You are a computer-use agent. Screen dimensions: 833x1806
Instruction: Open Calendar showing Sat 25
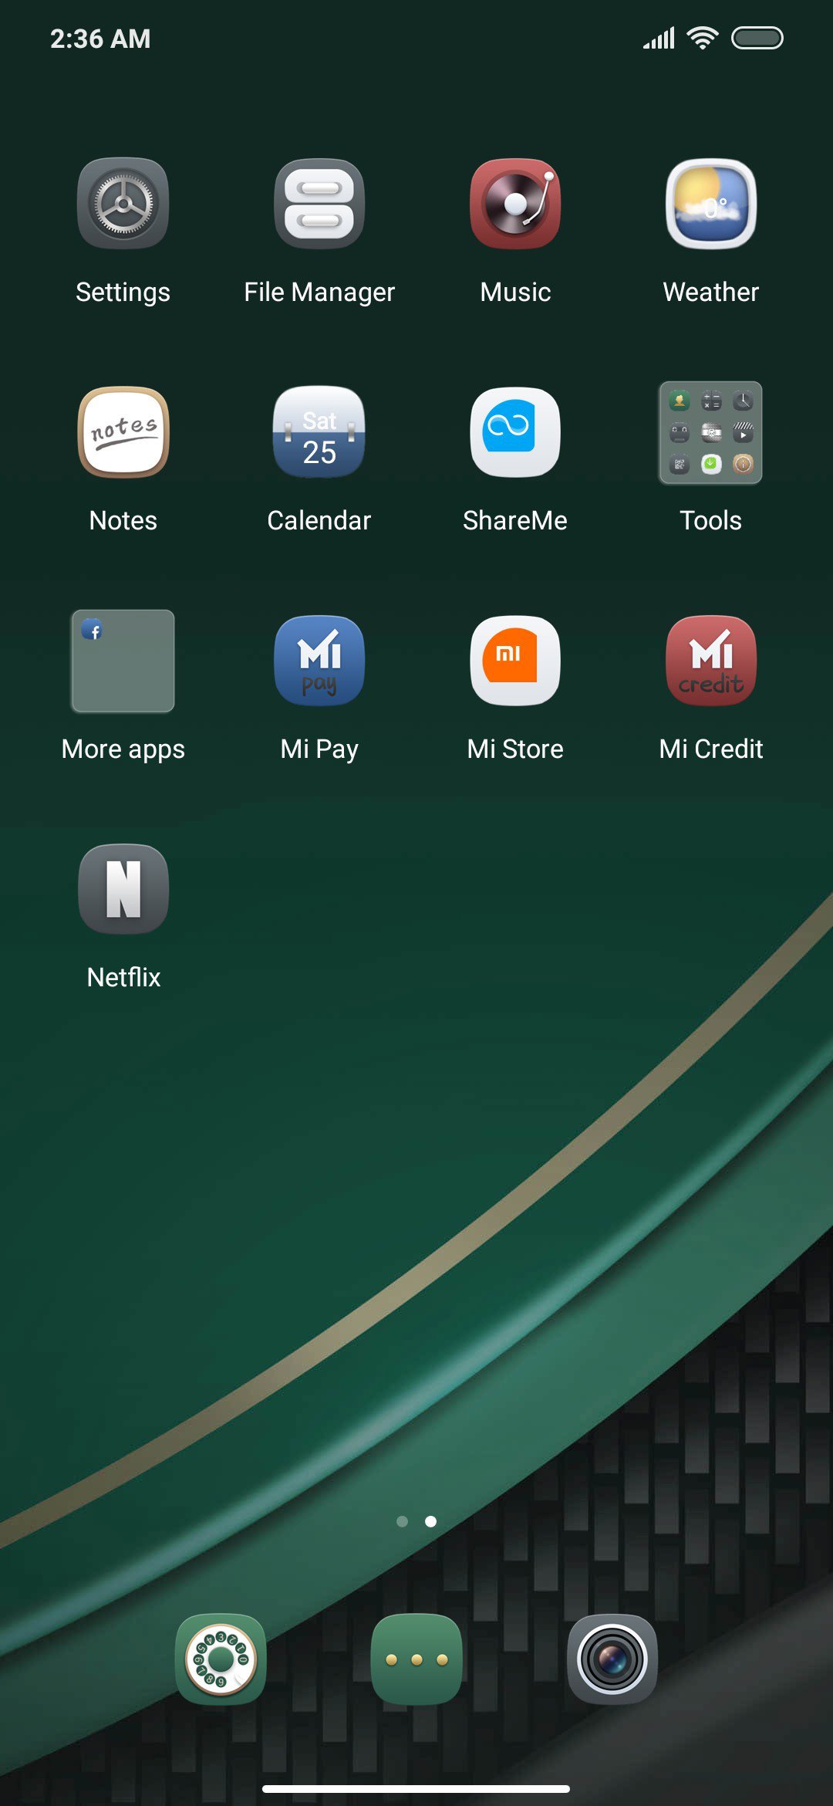(319, 432)
